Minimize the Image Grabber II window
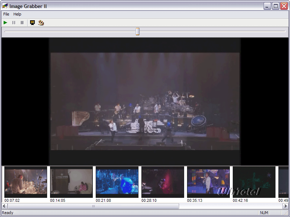 point(267,6)
